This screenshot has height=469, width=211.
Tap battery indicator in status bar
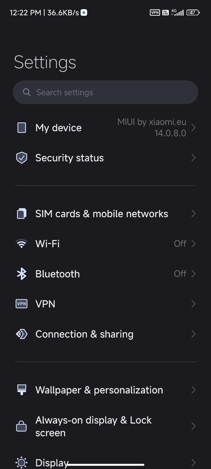(193, 12)
